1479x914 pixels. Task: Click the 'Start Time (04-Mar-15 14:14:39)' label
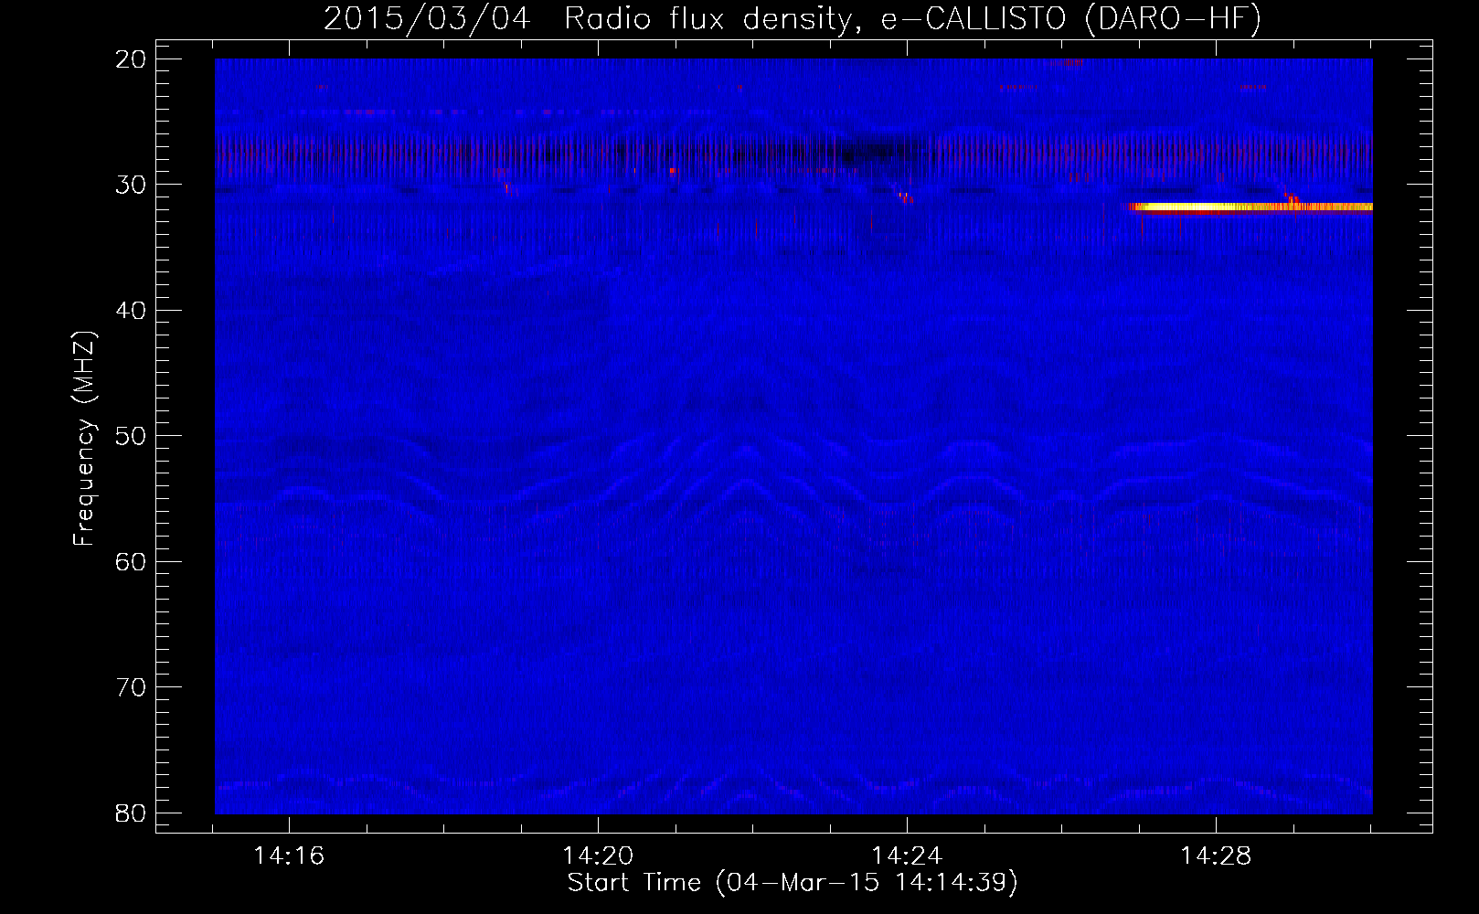[793, 883]
